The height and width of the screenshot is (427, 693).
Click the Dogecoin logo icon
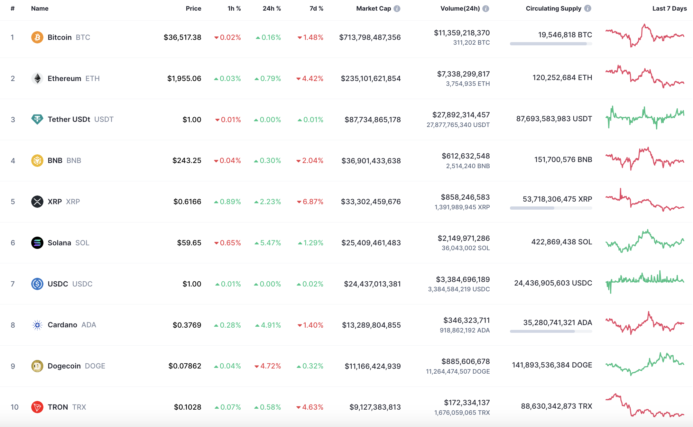pyautogui.click(x=37, y=366)
